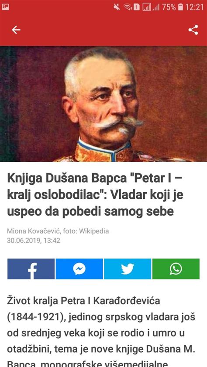207x367 pixels.
Task: Tap the red app header bar
Action: tap(103, 30)
